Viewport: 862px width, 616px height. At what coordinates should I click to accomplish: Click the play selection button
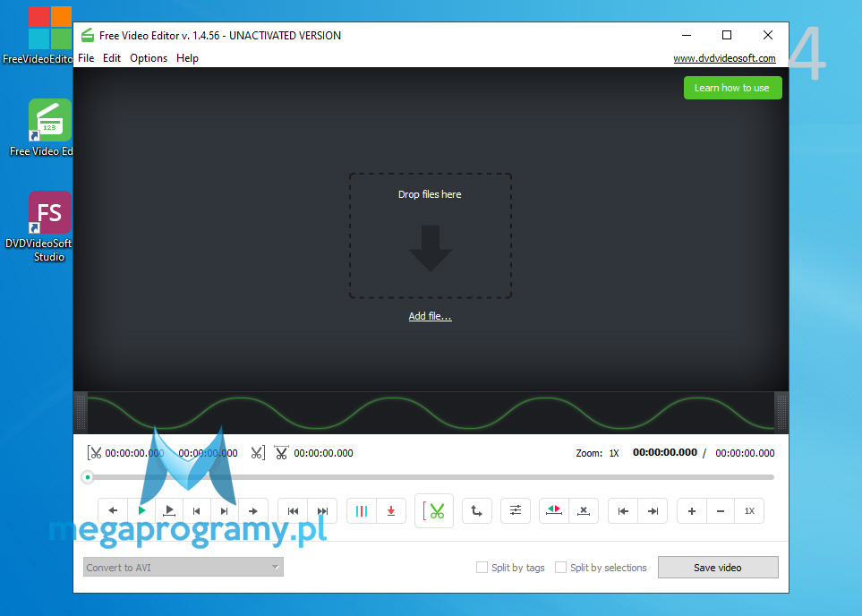tap(169, 511)
